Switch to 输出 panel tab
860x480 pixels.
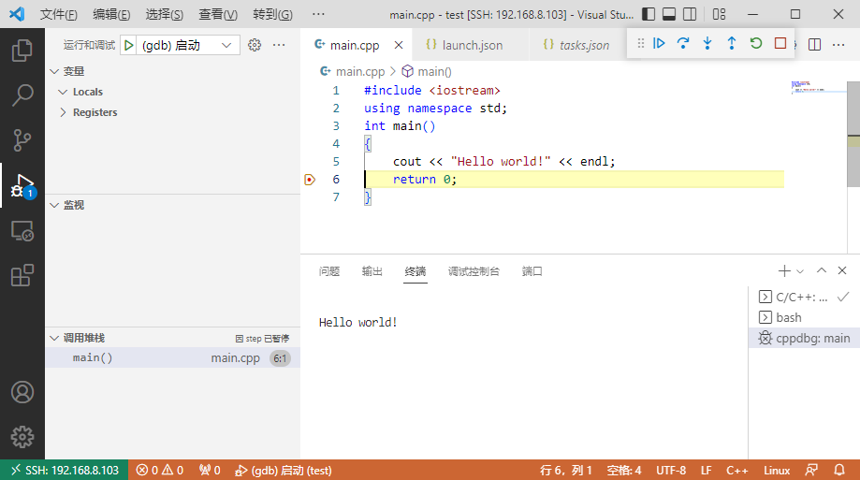point(372,271)
